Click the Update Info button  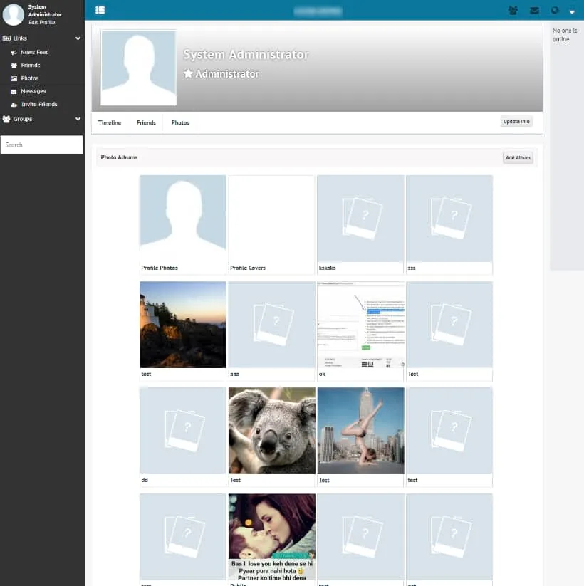click(x=516, y=122)
